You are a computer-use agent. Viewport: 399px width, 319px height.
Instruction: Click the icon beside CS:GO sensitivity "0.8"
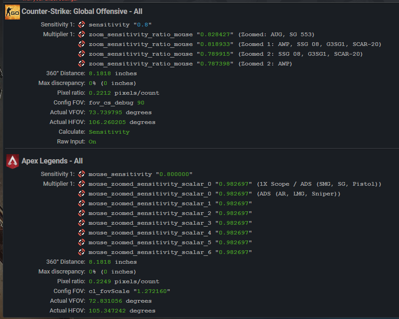click(x=81, y=25)
